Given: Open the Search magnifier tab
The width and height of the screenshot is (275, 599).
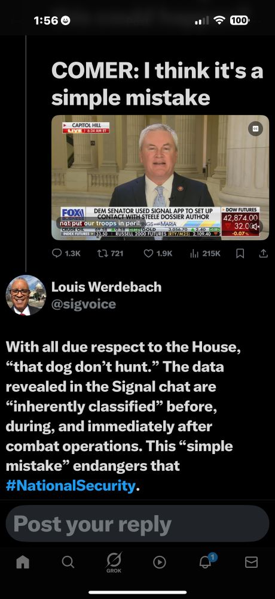Looking at the screenshot, I should (x=68, y=562).
